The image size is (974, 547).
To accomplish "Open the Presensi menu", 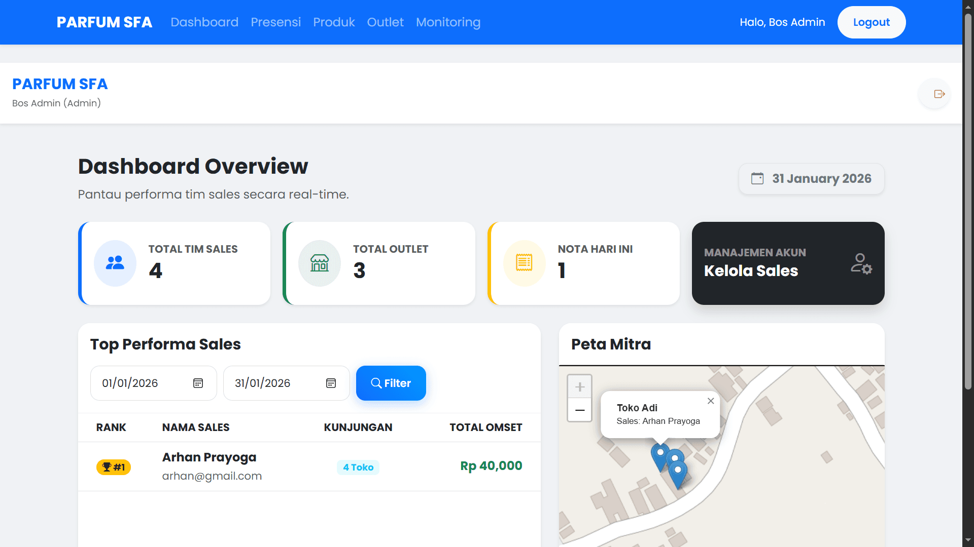I will point(275,22).
